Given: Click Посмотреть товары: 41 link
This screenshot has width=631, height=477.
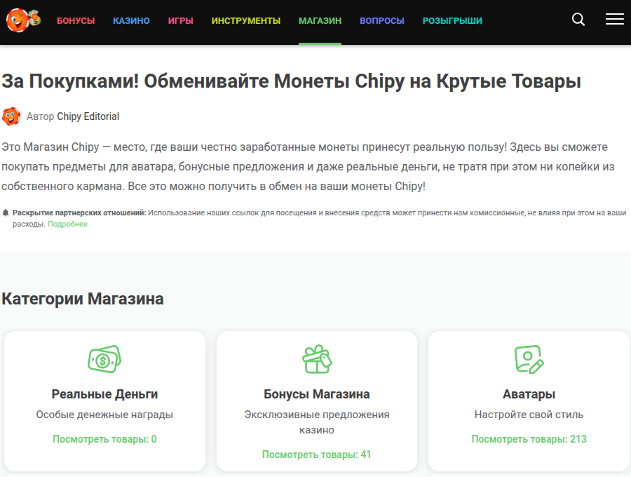Looking at the screenshot, I should 317,455.
